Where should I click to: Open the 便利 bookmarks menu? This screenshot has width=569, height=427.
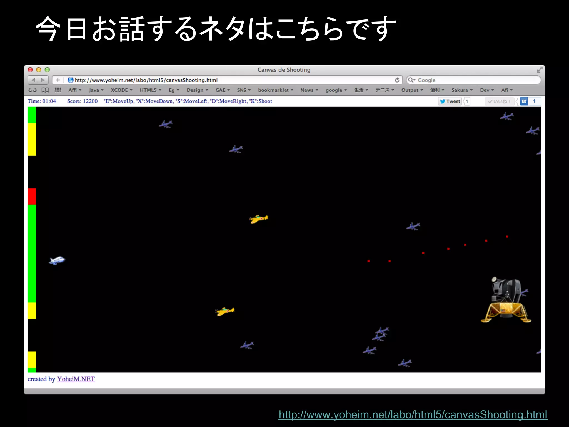point(437,90)
